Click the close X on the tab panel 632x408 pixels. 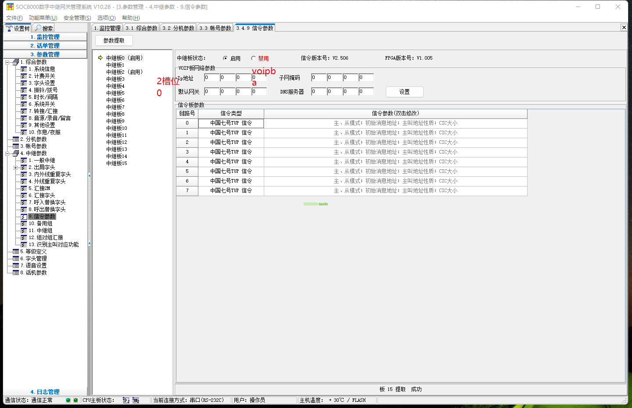tap(624, 28)
